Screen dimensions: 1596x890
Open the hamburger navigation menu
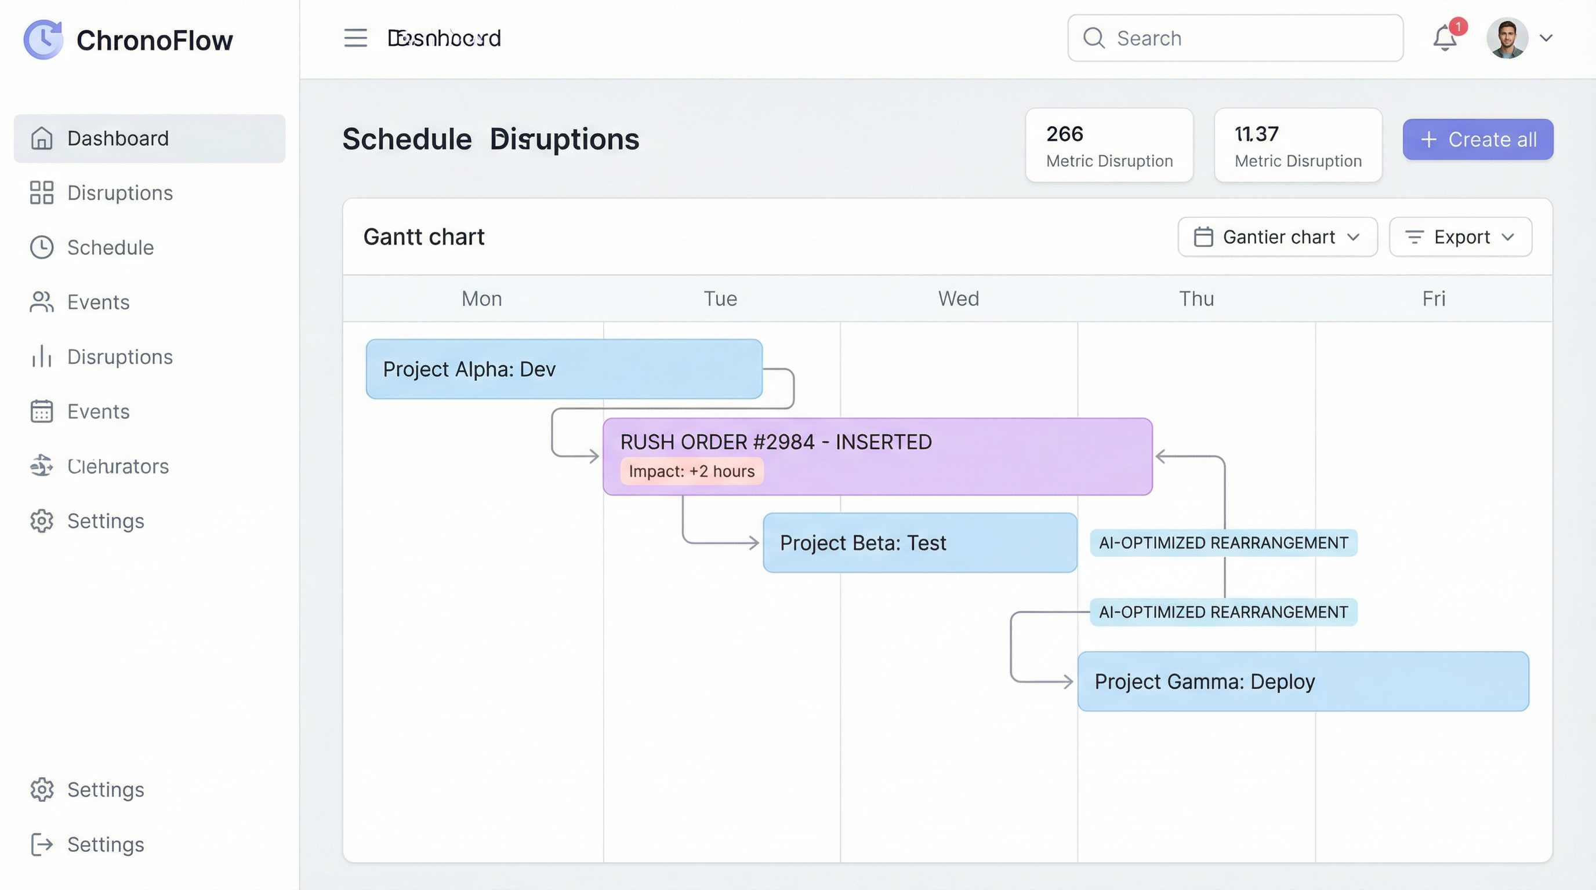355,38
